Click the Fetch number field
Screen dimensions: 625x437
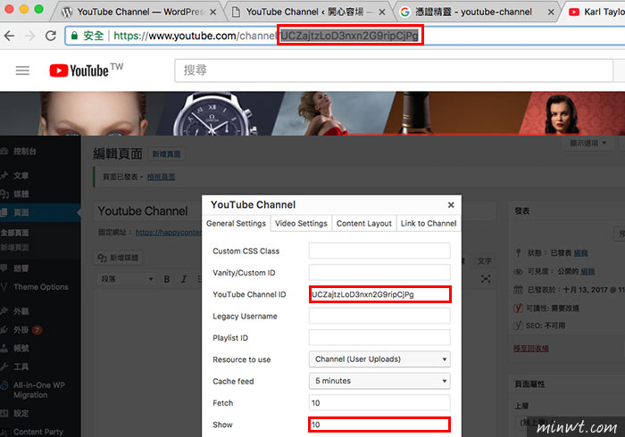click(379, 403)
